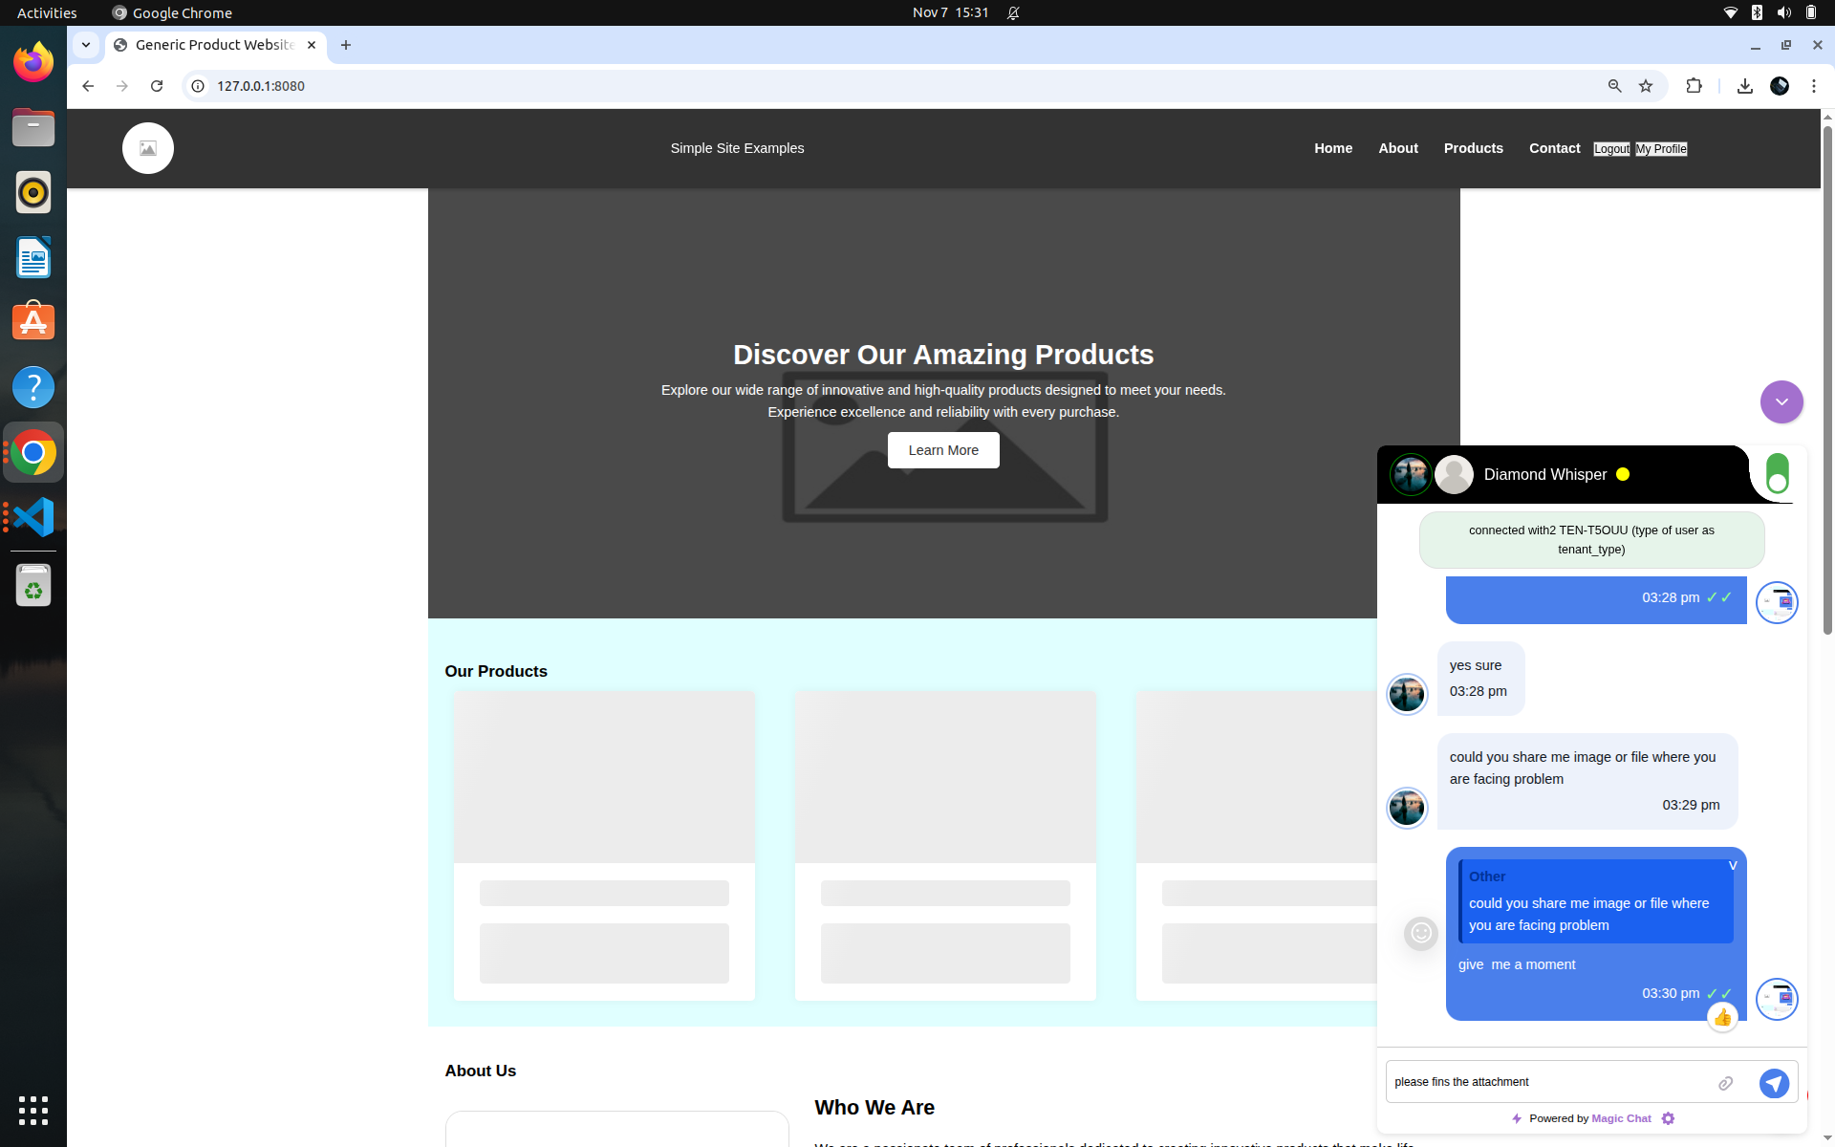The image size is (1835, 1147).
Task: Click the send message paper-plane icon
Action: tap(1774, 1083)
